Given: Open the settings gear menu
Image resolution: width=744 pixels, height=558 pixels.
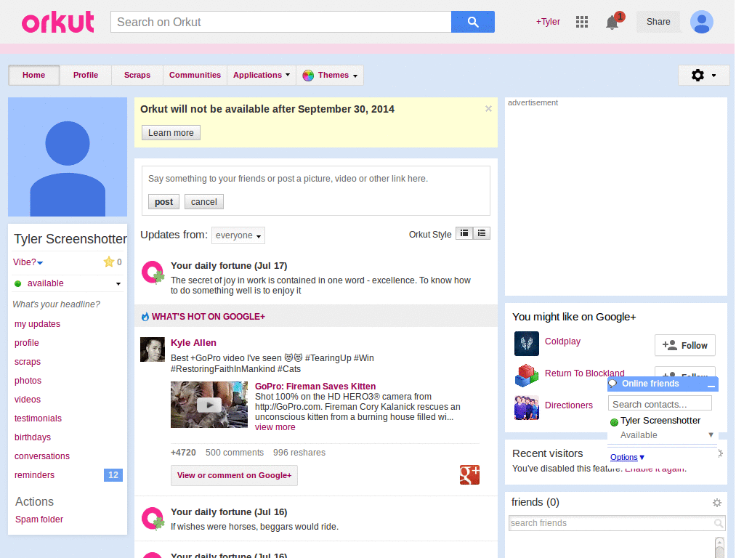Looking at the screenshot, I should tap(703, 75).
